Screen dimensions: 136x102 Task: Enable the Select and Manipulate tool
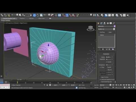(56, 15)
